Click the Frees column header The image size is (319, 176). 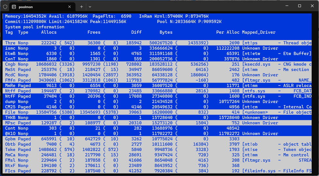coord(94,32)
